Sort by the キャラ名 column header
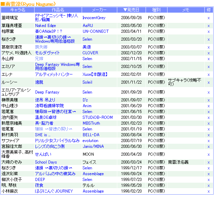Screen dimensions: 215x197 tap(17, 10)
